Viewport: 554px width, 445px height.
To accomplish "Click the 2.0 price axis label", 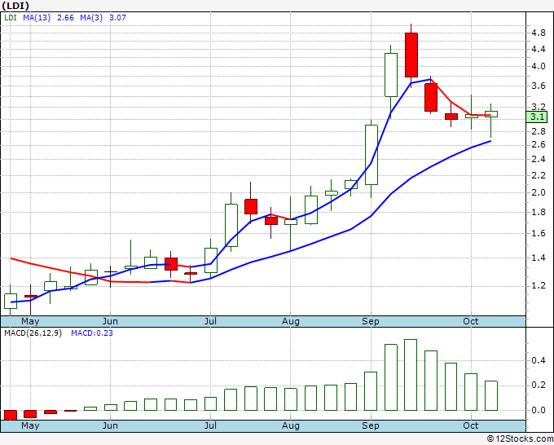I will pyautogui.click(x=537, y=193).
